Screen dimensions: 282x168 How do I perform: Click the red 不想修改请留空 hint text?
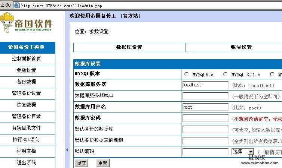click(257, 119)
